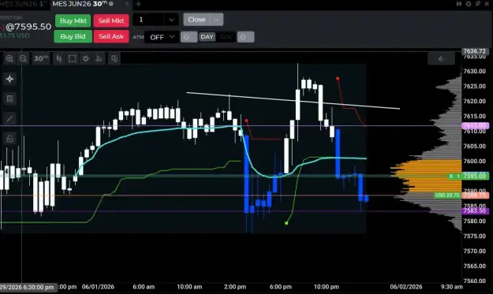Screen dimensions: 493x294
Task: Expand the Close button dropdown arrow
Action: pyautogui.click(x=217, y=20)
